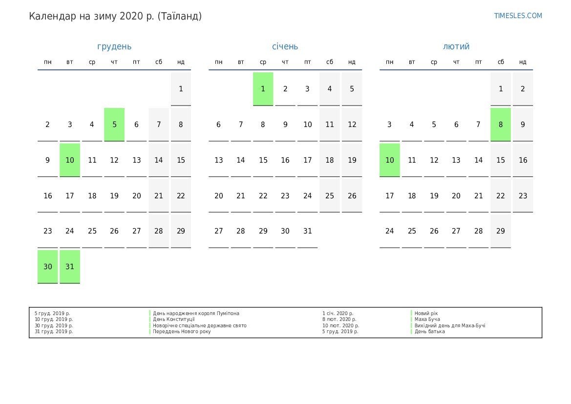Select January 1 green holiday cell
Image resolution: width=571 pixels, height=404 pixels.
[x=263, y=89]
